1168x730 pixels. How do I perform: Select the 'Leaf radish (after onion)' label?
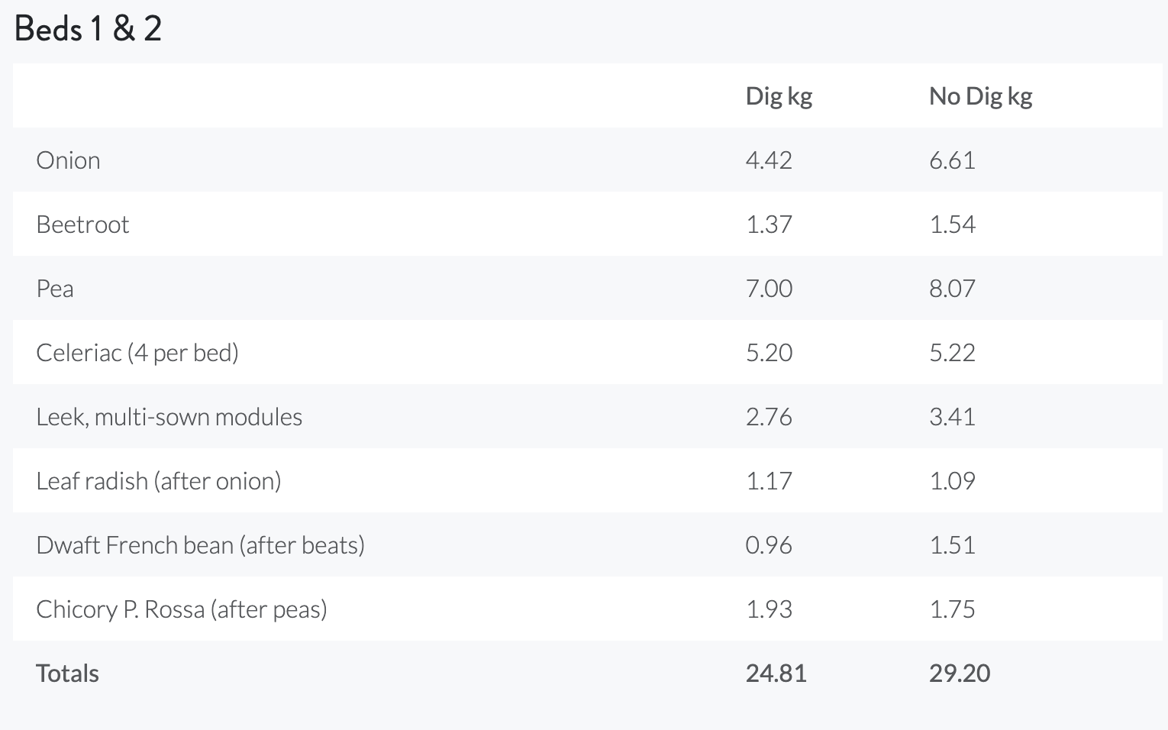pyautogui.click(x=159, y=481)
